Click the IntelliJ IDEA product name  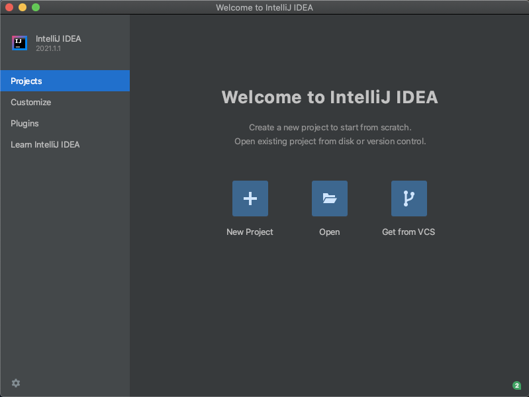(x=58, y=39)
